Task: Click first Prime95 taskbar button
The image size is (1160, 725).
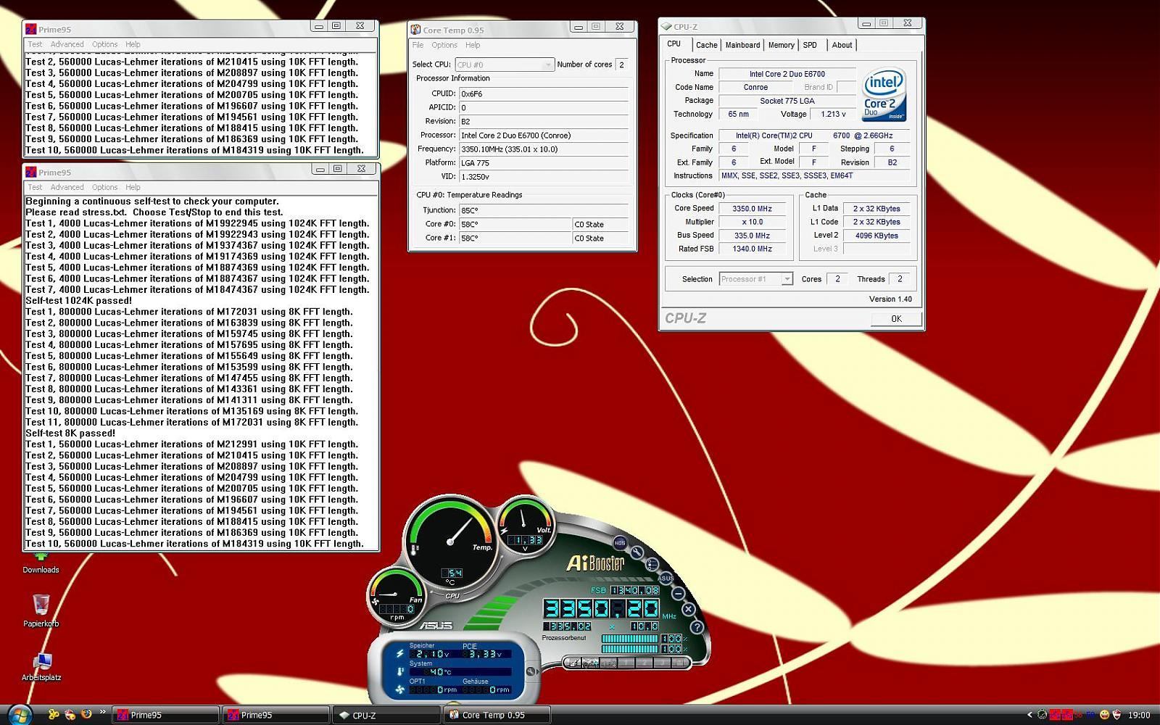Action: [165, 715]
